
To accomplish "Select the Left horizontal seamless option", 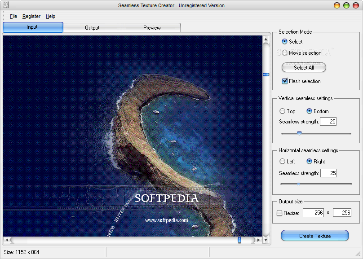I will pyautogui.click(x=282, y=162).
